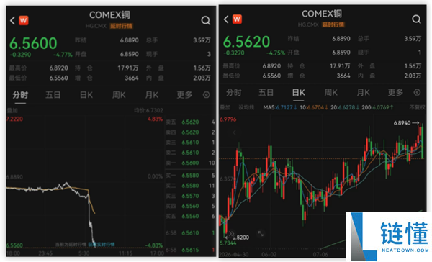Screen dimensions: 432x262
Task: Expand the daily K chart to fullscreen
Action: (x=261, y=234)
